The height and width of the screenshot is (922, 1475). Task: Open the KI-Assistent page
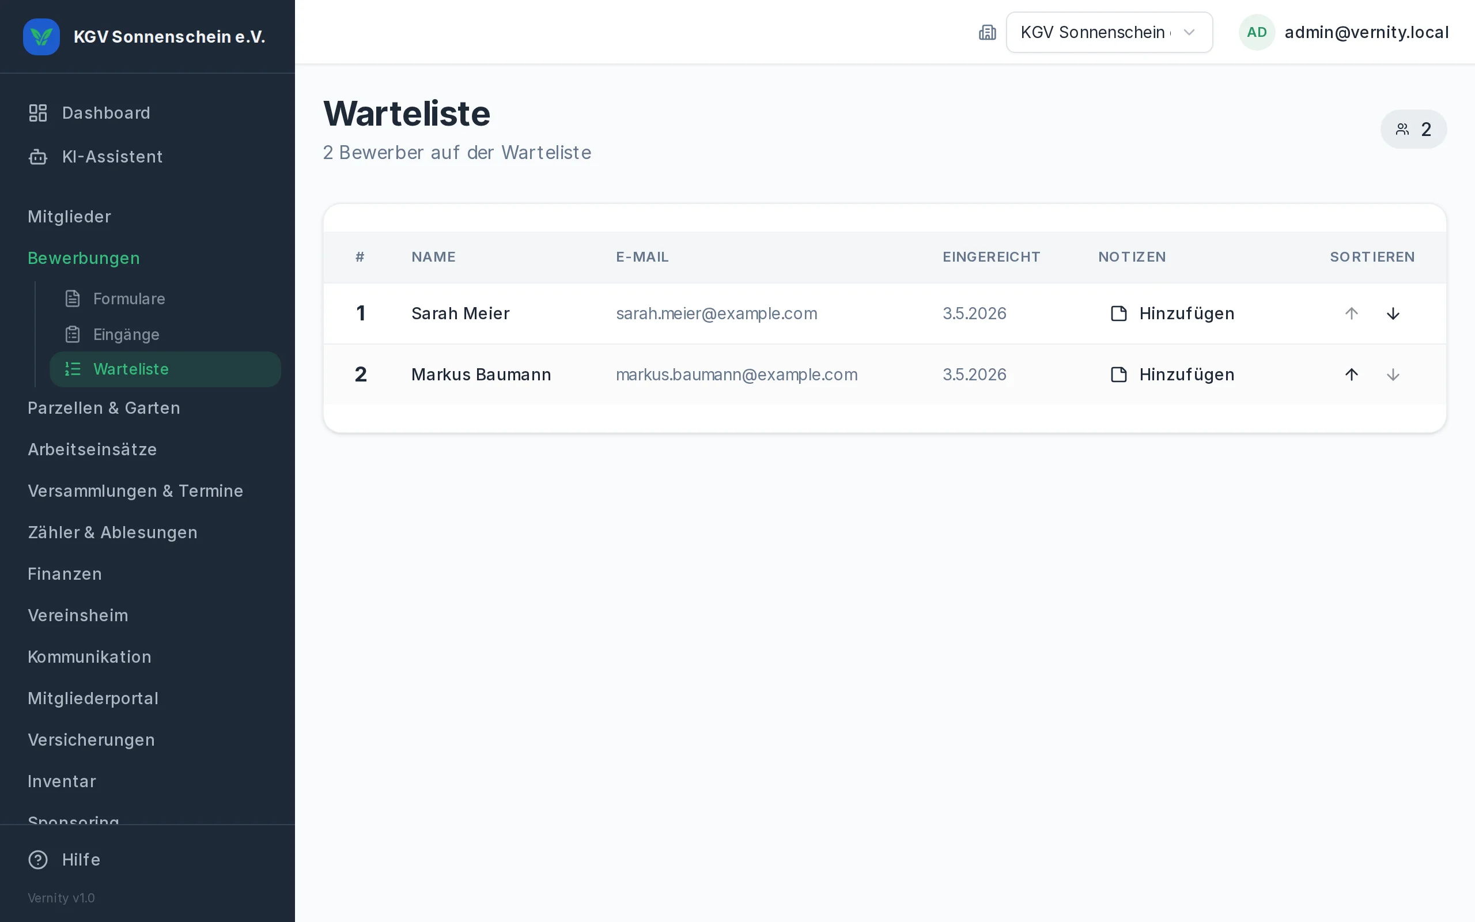coord(147,157)
